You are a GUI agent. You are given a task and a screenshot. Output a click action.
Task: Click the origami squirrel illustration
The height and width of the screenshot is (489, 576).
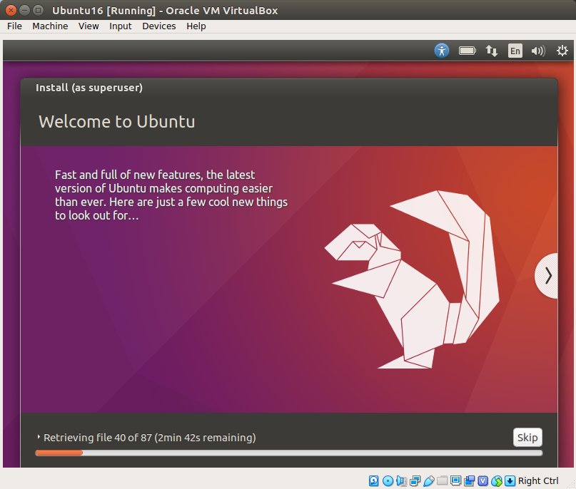tap(412, 279)
